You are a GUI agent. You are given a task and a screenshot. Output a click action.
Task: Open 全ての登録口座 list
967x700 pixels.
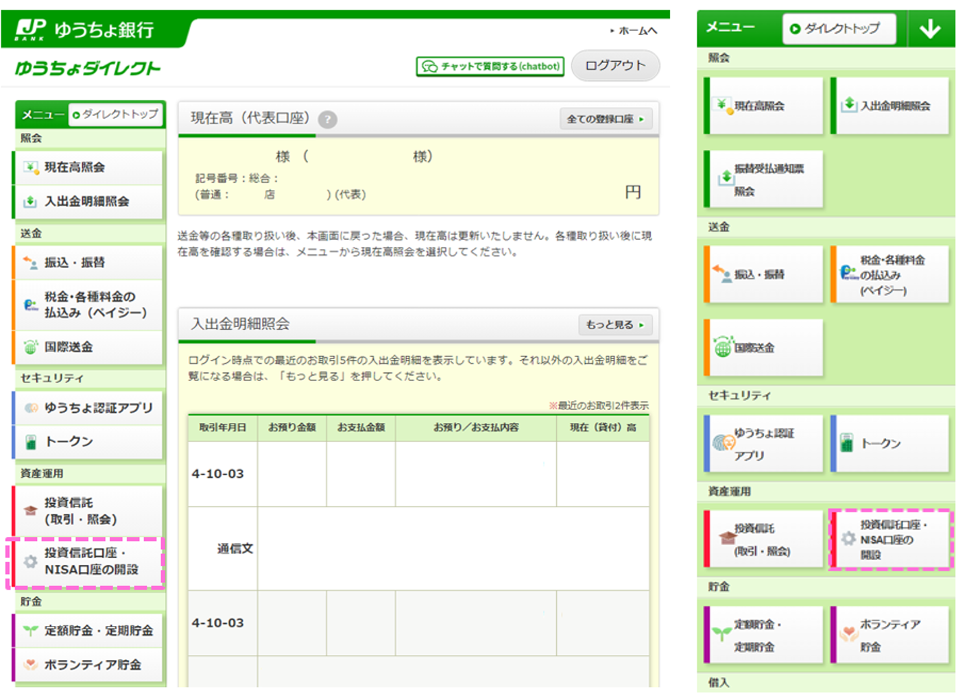point(606,119)
